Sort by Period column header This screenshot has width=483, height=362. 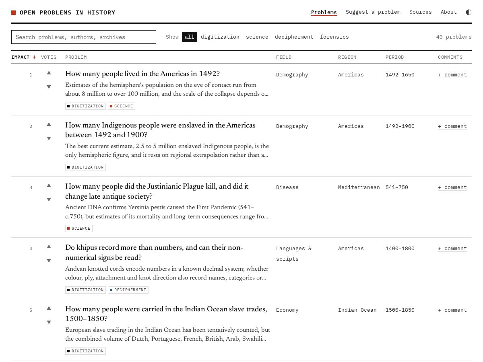[395, 57]
